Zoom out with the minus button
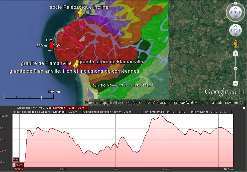Screen dimensions: 247x172 [x=235, y=84]
